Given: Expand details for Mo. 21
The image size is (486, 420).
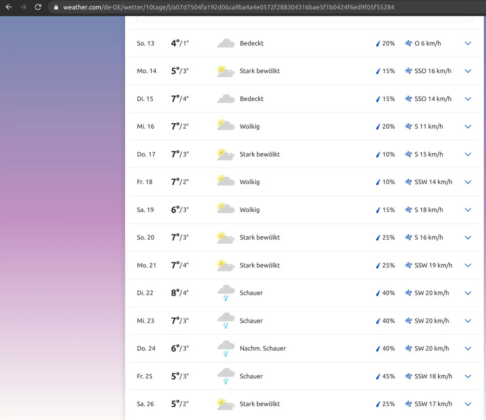Looking at the screenshot, I should tap(468, 265).
